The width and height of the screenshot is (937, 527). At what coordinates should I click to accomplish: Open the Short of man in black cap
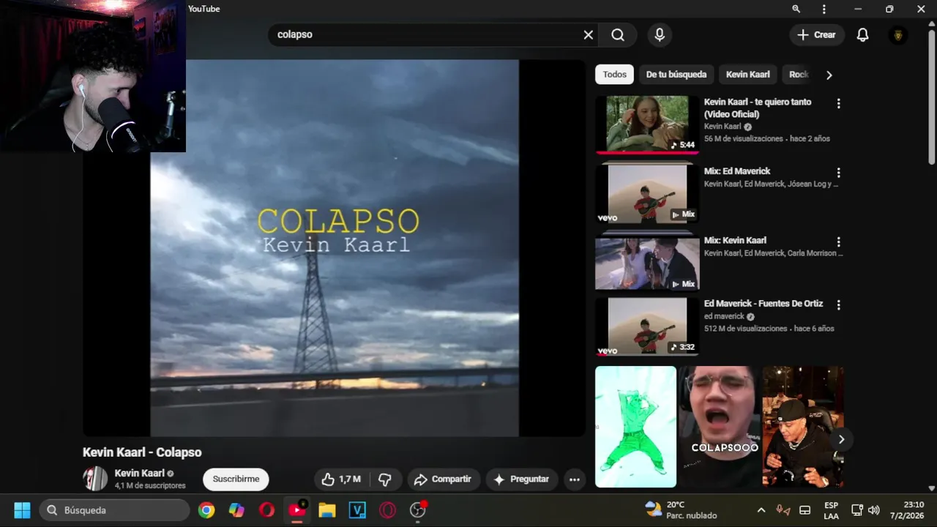point(802,427)
